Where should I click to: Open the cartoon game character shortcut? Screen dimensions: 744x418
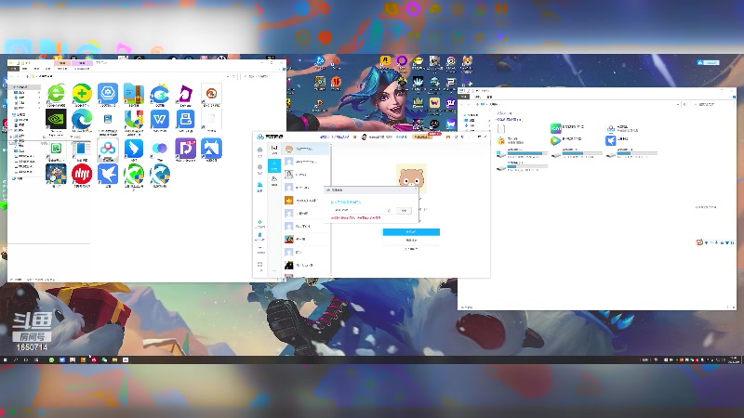coord(56,174)
